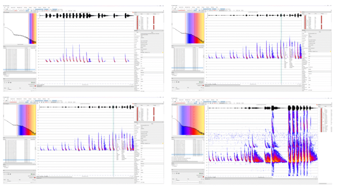338x186 pixels.
Task: Open the Help menu in the top-right window
Action: point(217,7)
